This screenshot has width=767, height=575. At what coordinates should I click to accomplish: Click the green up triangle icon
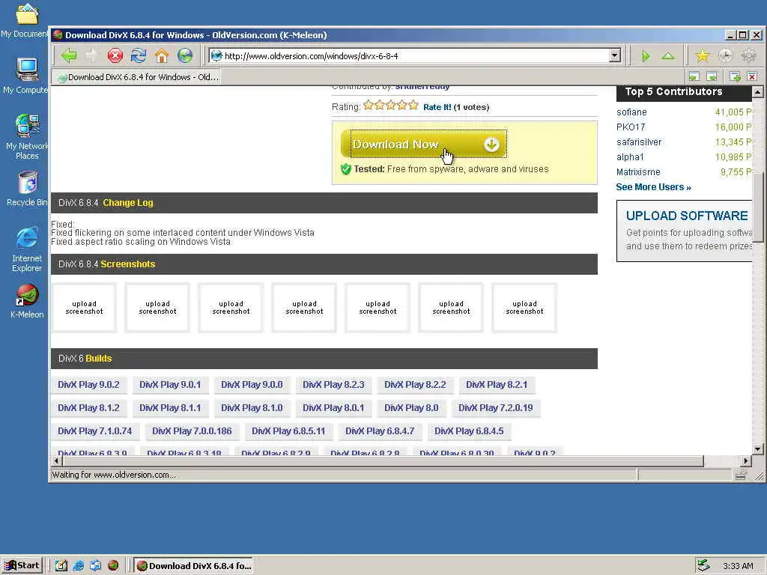click(668, 56)
